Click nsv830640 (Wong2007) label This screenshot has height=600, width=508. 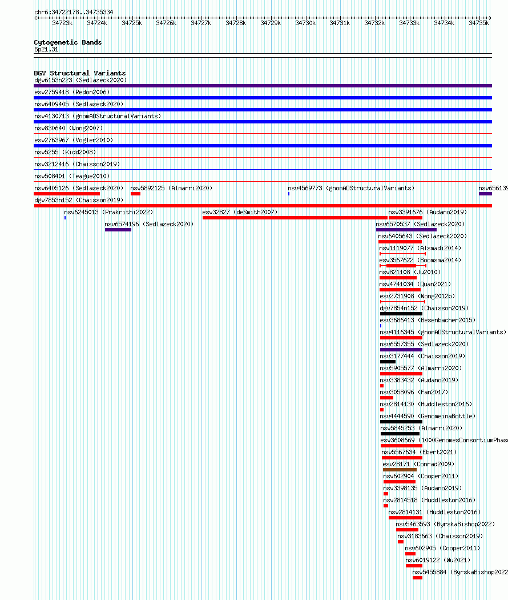pyautogui.click(x=68, y=128)
